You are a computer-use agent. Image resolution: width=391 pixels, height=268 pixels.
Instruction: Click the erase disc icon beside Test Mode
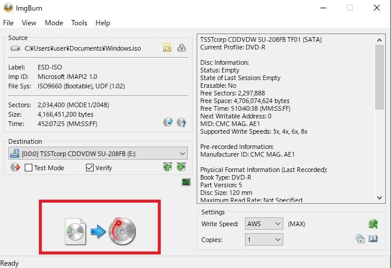tap(16, 168)
